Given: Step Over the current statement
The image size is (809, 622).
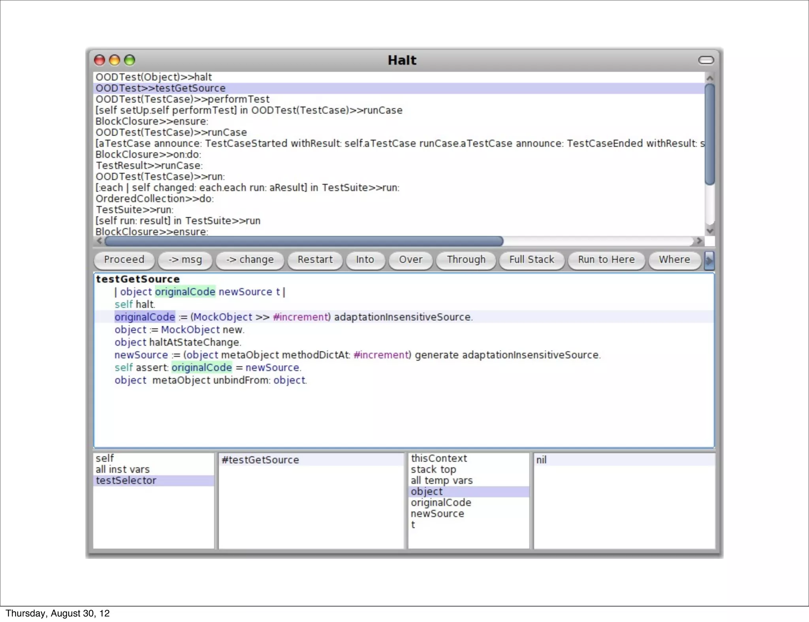Looking at the screenshot, I should tap(410, 260).
